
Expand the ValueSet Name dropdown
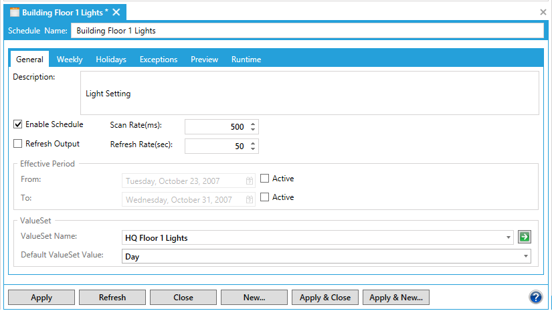[509, 237]
